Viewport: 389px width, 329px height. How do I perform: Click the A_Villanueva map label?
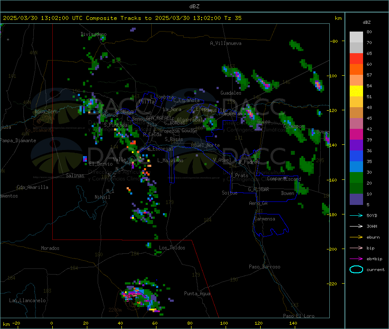coord(226,43)
